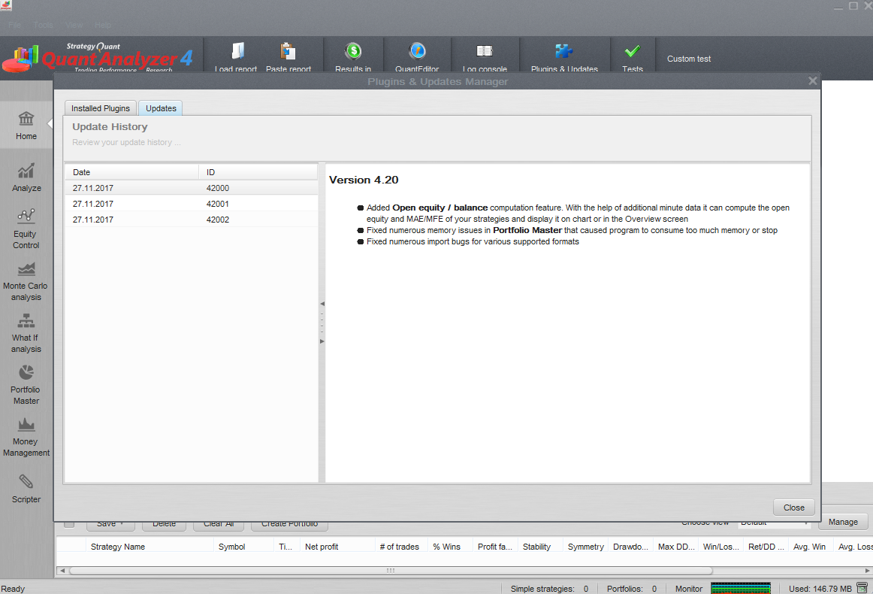
Task: Click the horizontal scrollbar thumb of the strategy table
Action: click(391, 571)
